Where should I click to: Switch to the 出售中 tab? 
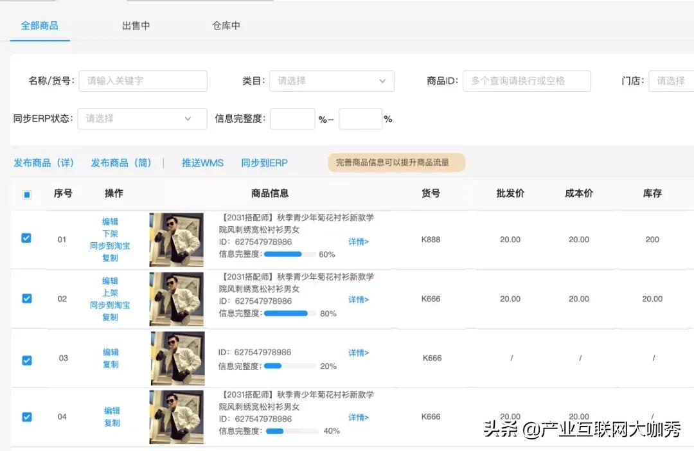pos(136,26)
